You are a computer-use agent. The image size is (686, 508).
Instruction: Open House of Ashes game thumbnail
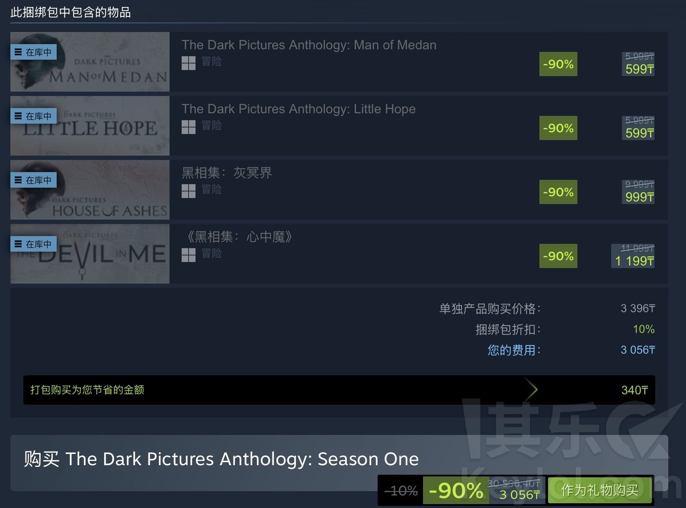tap(90, 190)
